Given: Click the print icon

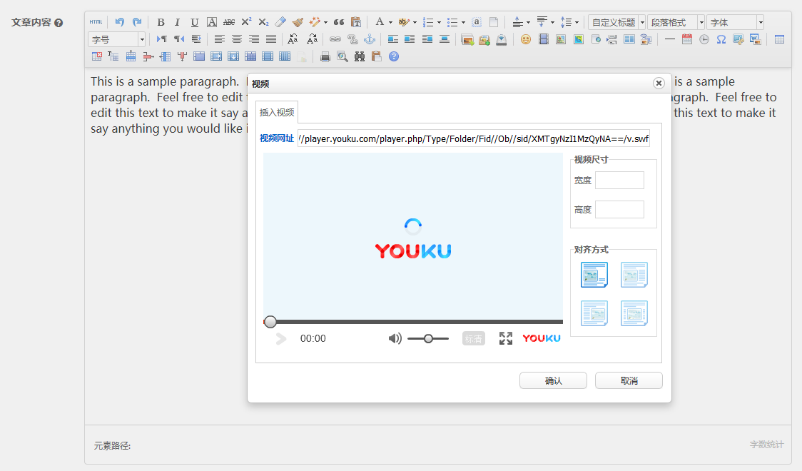Looking at the screenshot, I should (325, 57).
